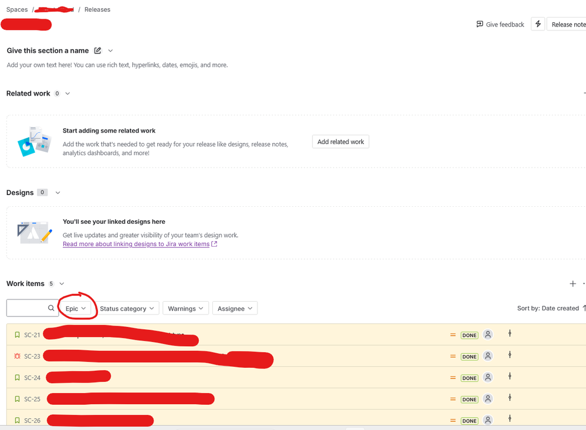The image size is (586, 430).
Task: Open the Epic filter dropdown
Action: point(76,308)
